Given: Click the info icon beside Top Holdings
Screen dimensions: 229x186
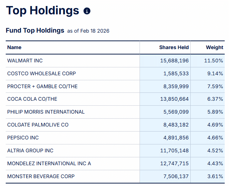Looking at the screenshot, I should tap(87, 11).
